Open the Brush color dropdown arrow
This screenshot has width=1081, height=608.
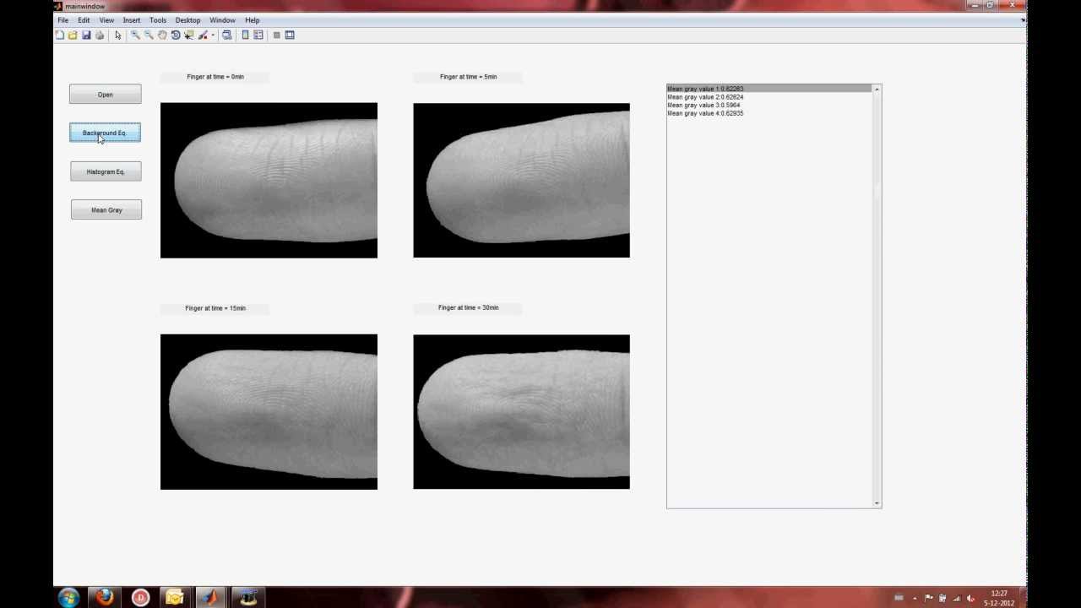pos(213,35)
